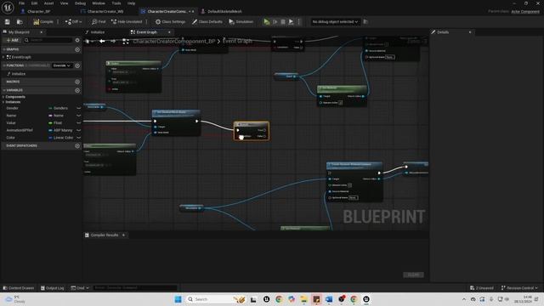Add new graph with Graphs plus icon
The image size is (544, 306).
pyautogui.click(x=77, y=49)
